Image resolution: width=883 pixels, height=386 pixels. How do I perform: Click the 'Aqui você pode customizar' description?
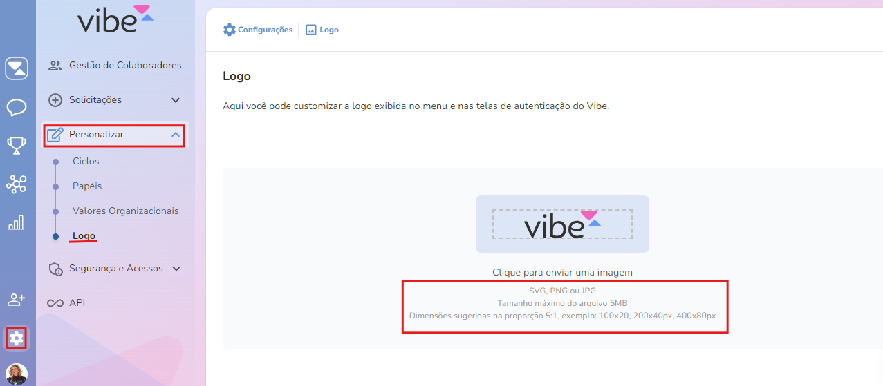click(x=416, y=106)
